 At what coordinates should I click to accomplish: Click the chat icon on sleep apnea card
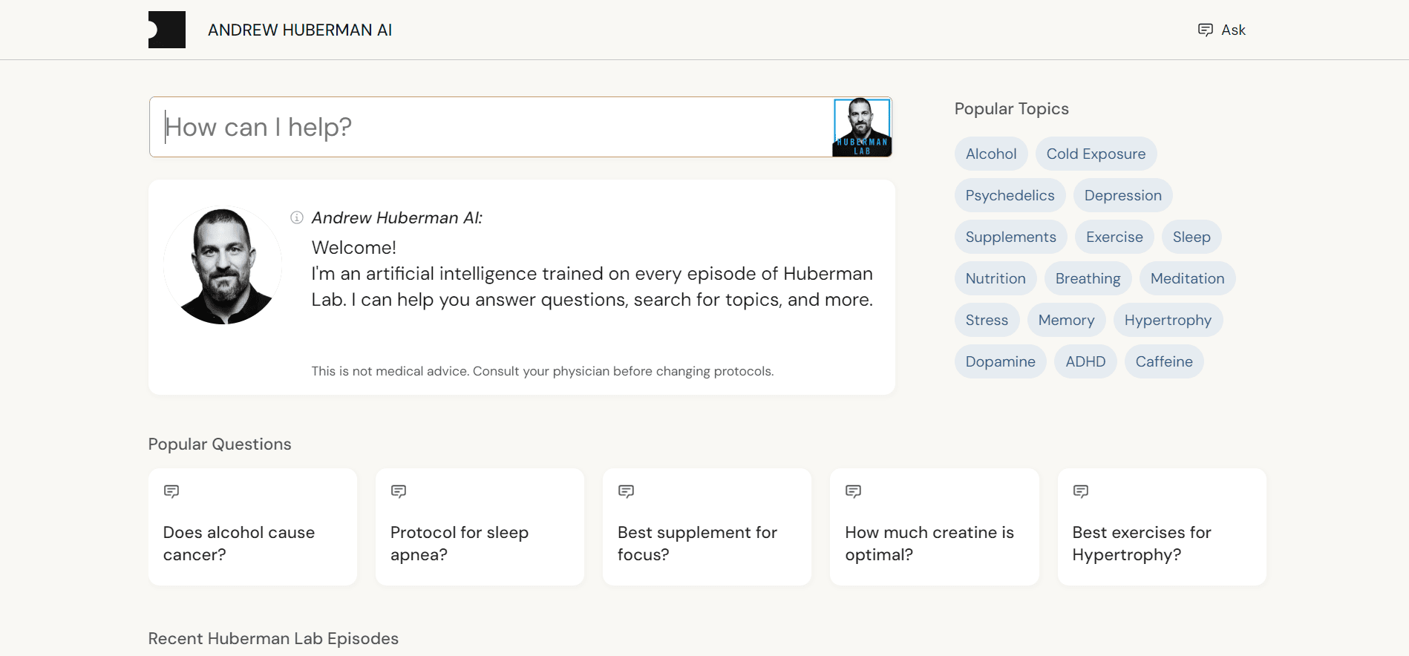click(x=399, y=491)
